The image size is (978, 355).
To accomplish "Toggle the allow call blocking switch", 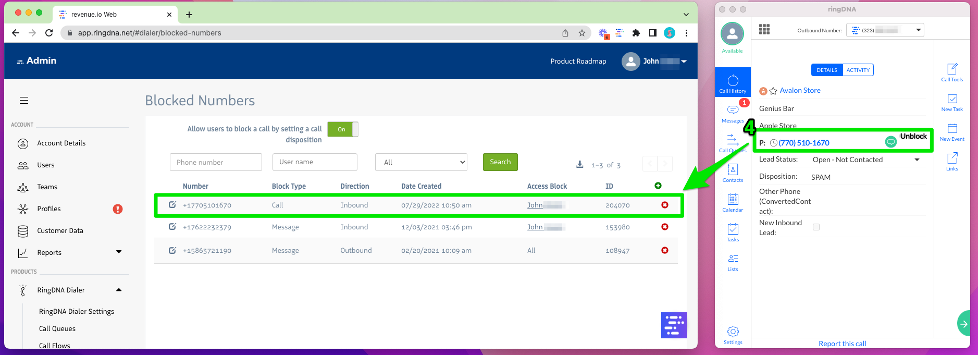I will (x=342, y=129).
